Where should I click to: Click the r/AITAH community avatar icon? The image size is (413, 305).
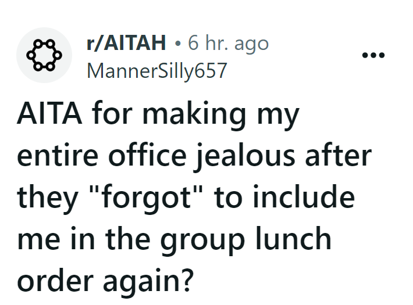tap(44, 55)
